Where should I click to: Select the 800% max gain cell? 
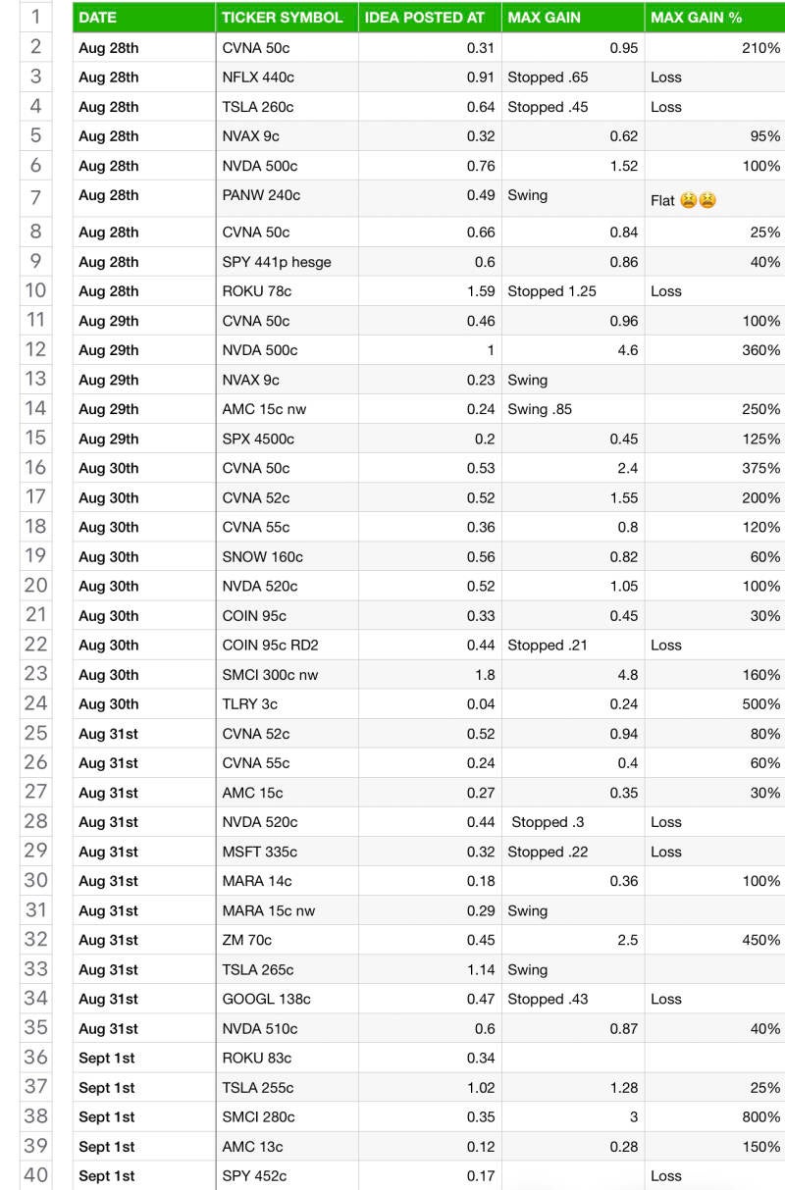click(x=713, y=1116)
